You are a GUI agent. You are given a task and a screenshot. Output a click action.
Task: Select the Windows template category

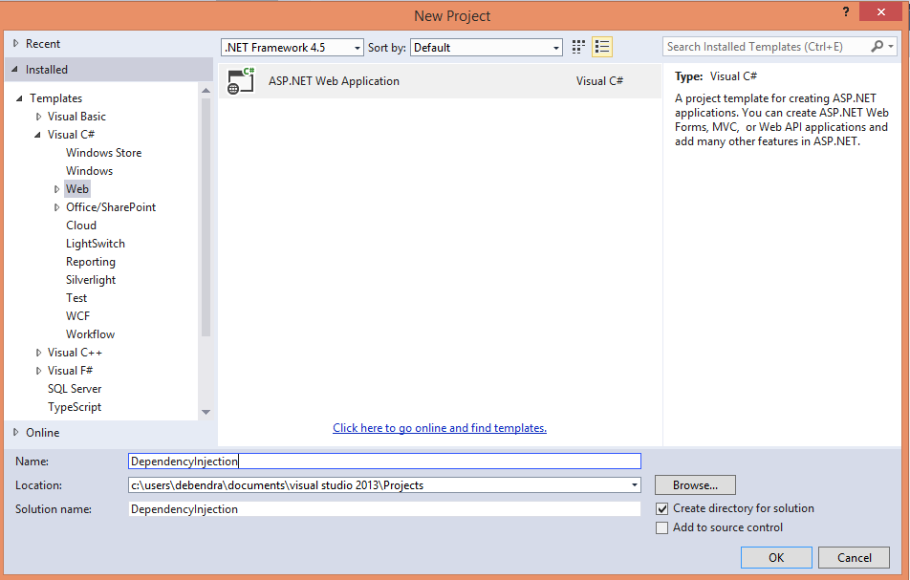(x=89, y=170)
